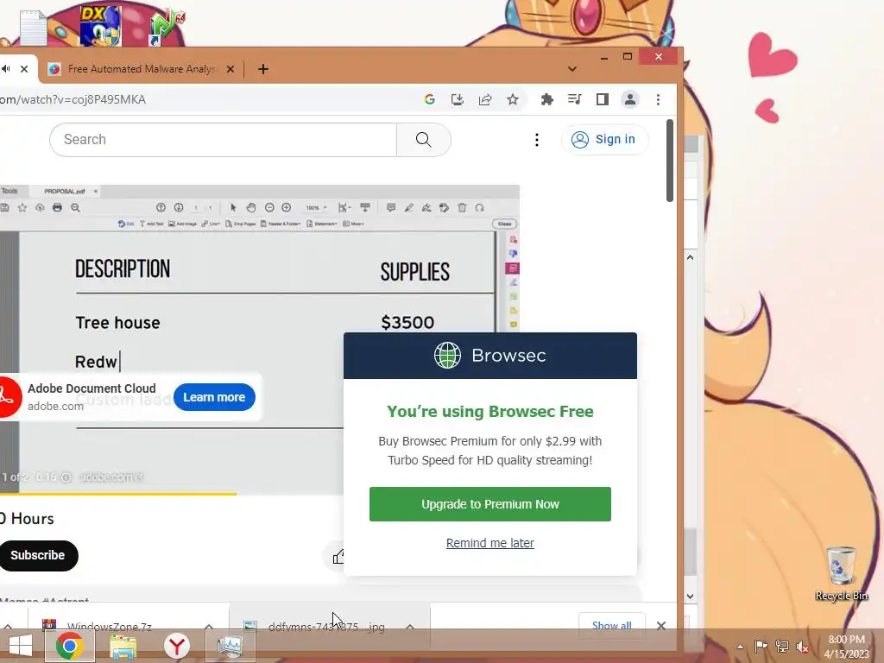Click the PROPOSAL.pdf tab in video

coord(64,191)
